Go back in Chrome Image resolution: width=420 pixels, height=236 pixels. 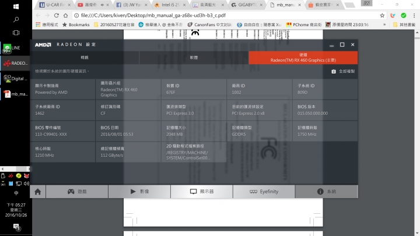38,16
